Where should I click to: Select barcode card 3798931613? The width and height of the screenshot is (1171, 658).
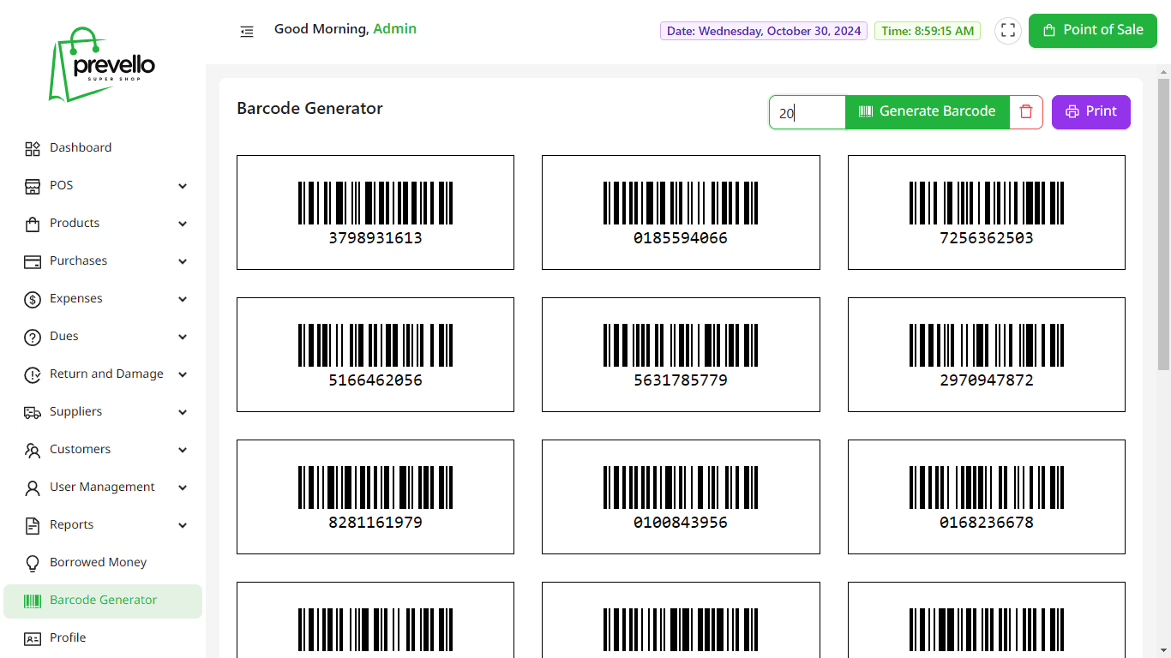click(375, 212)
